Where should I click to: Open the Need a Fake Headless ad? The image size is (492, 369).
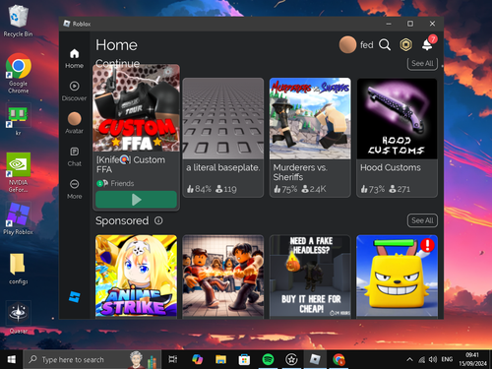pyautogui.click(x=310, y=277)
